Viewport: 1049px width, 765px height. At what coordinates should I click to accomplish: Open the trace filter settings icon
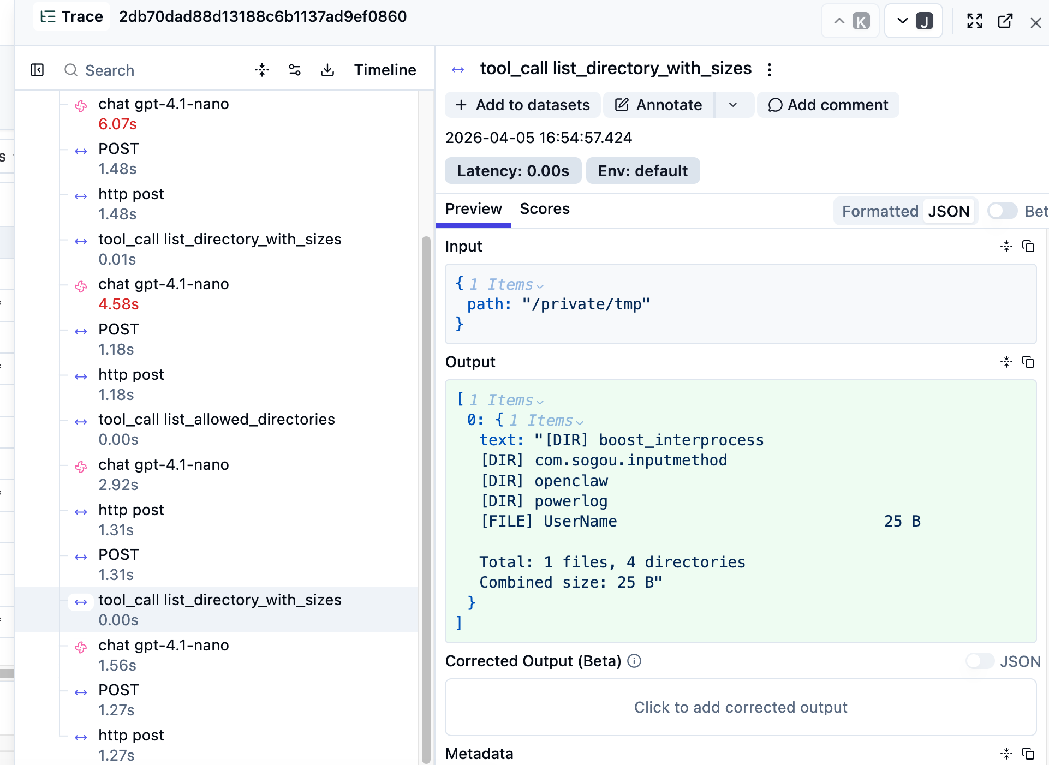pos(295,70)
